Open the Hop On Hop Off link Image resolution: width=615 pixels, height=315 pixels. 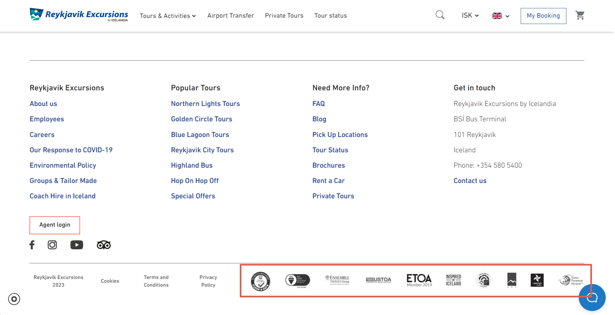195,181
